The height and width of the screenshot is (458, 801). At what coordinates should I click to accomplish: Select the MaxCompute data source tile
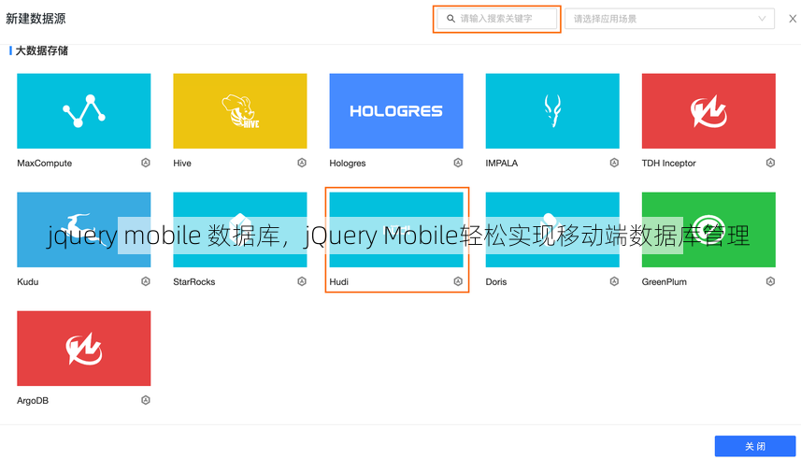point(84,111)
